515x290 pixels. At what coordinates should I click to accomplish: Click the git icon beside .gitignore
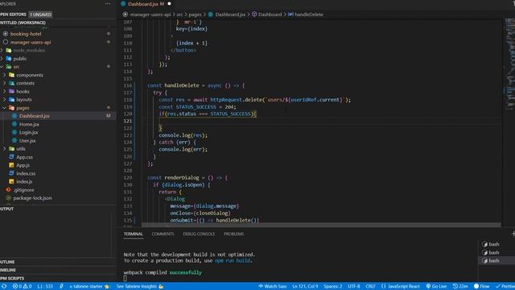point(9,190)
